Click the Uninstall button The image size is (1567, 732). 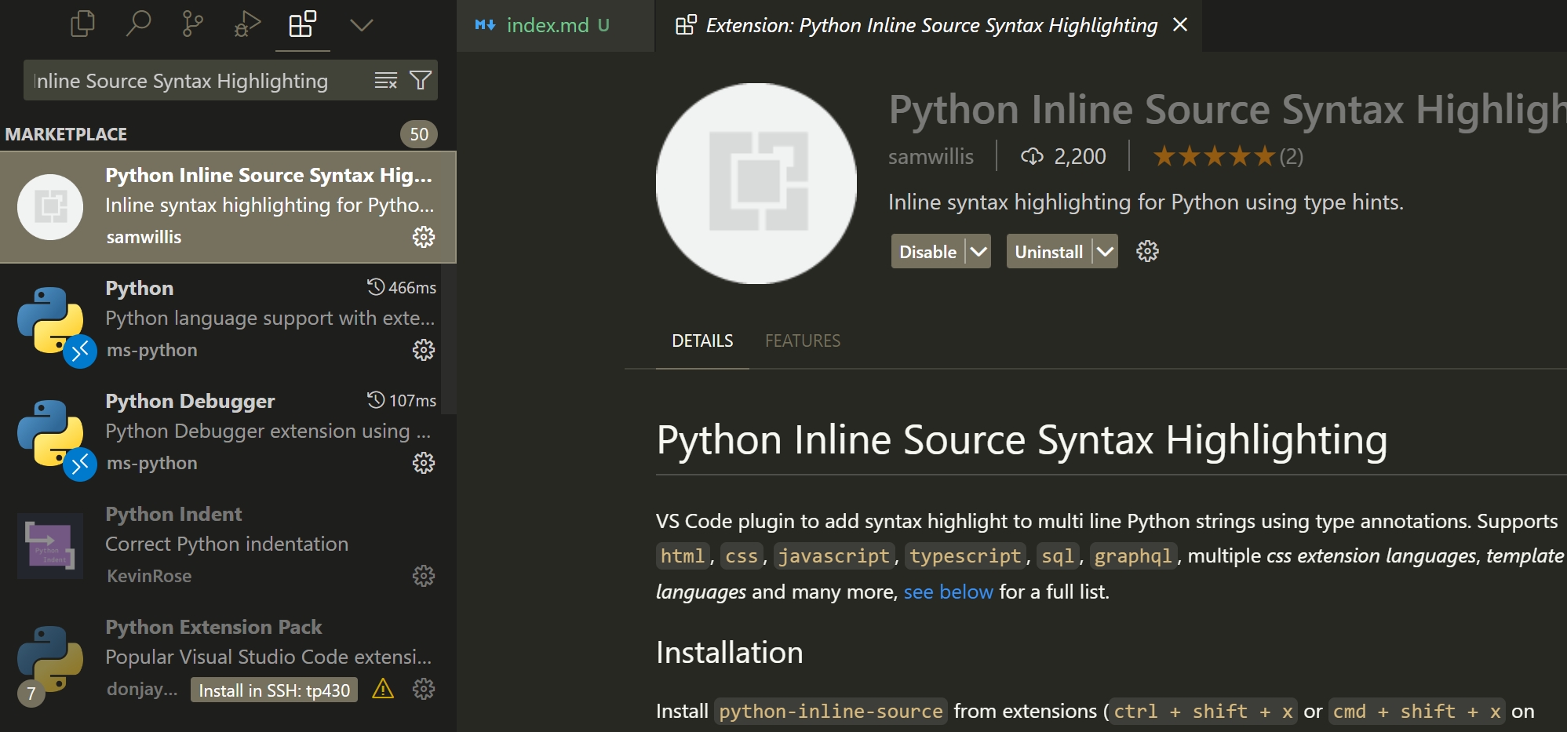pyautogui.click(x=1048, y=252)
